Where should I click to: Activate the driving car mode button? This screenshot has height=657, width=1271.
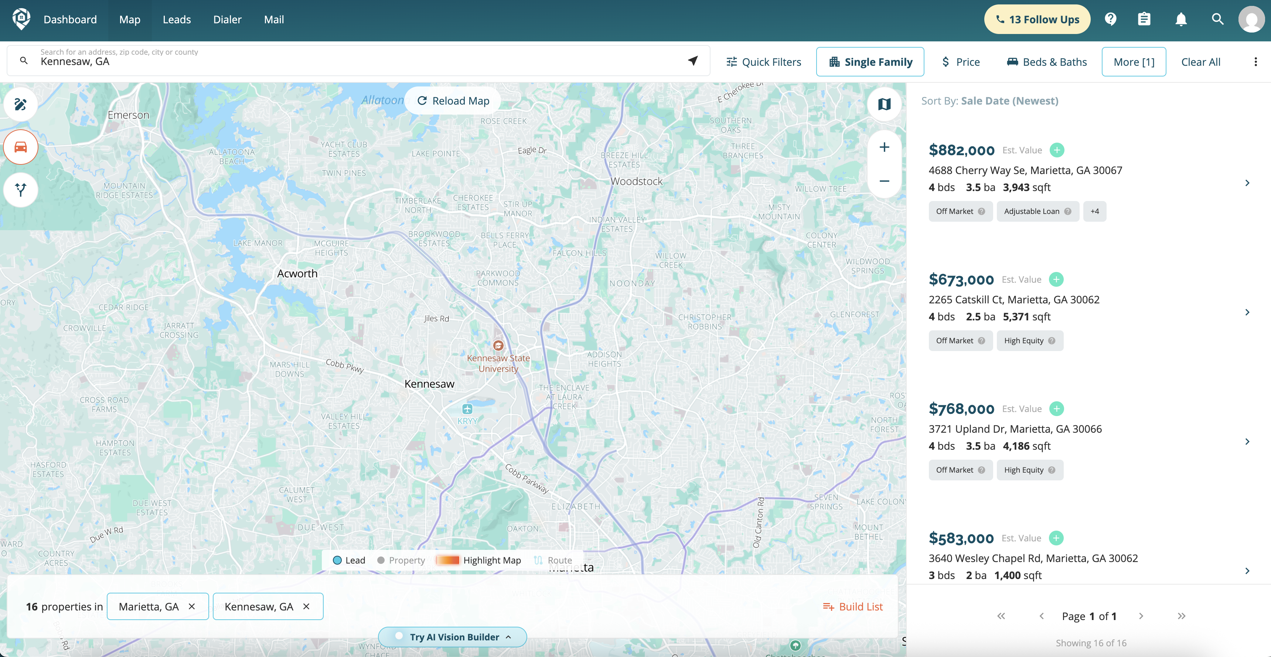20,147
